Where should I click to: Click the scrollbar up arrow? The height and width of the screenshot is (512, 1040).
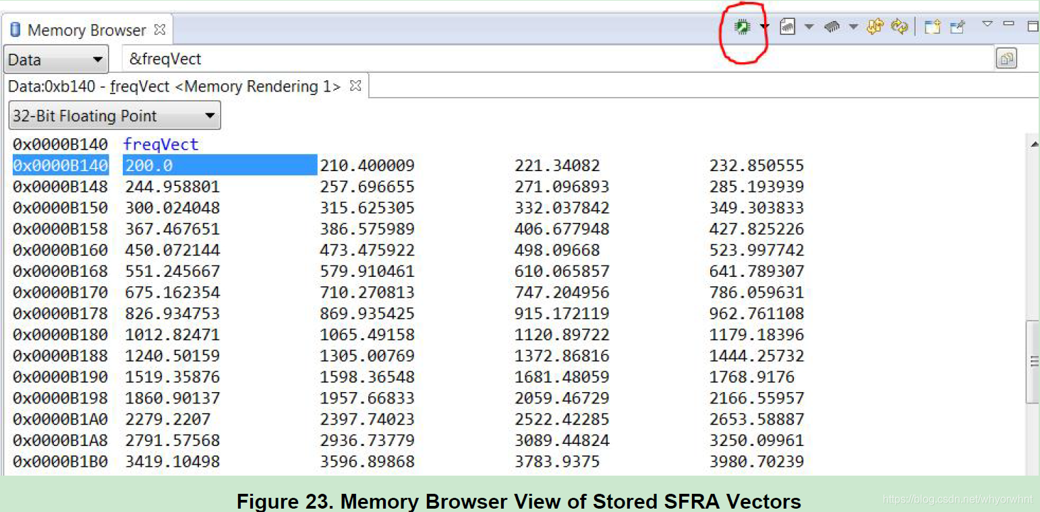pos(1033,143)
